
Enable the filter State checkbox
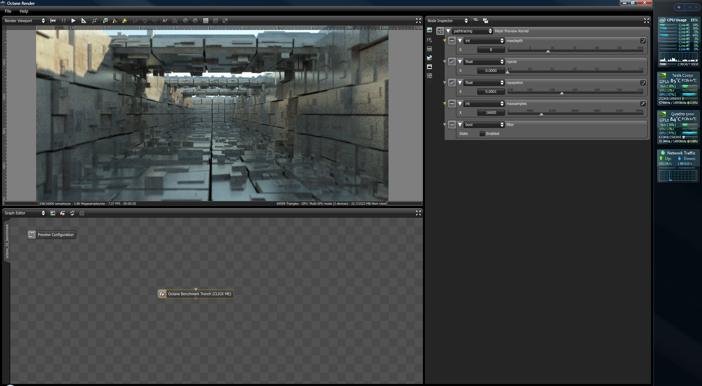coord(482,133)
